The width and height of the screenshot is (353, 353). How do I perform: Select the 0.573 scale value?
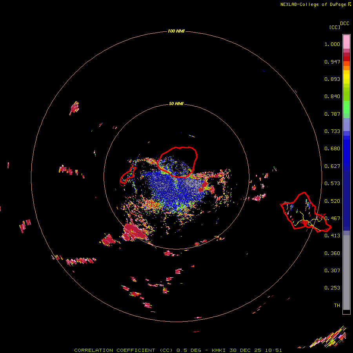point(332,184)
